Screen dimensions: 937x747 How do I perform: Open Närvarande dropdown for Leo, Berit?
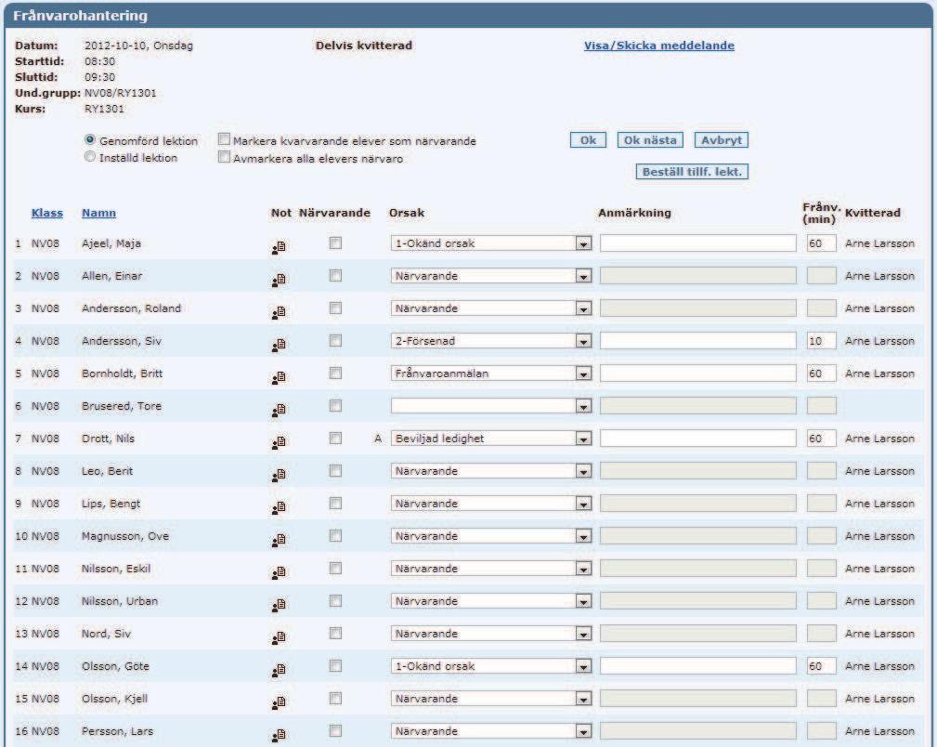coord(491,471)
